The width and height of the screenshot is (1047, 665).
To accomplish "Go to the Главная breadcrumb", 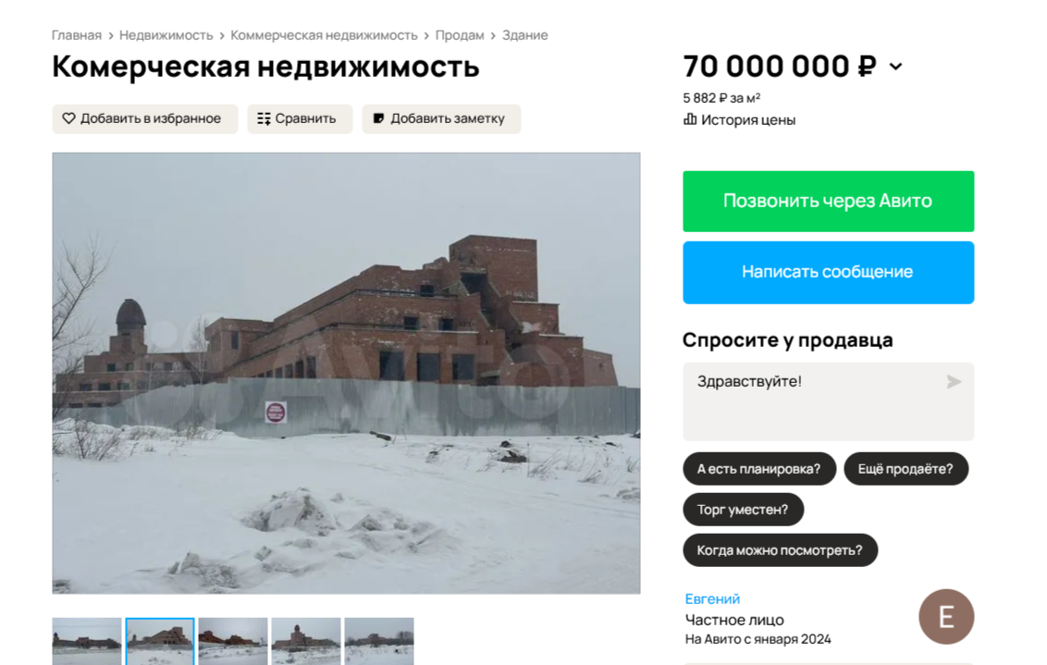I will coord(77,35).
